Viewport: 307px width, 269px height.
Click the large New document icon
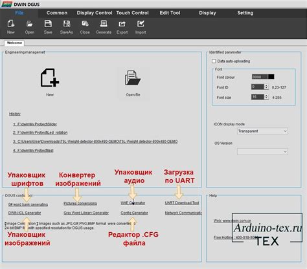tap(50, 78)
